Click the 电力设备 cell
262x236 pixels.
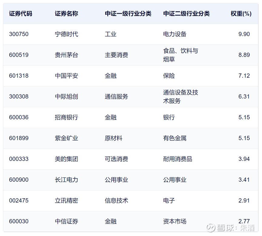pyautogui.click(x=174, y=34)
